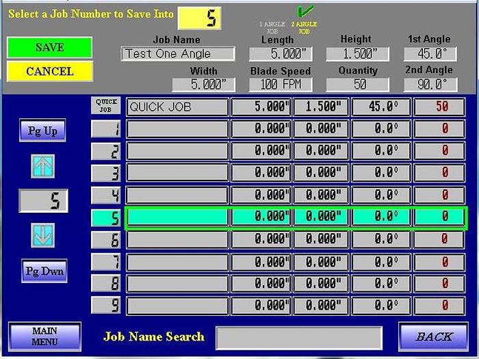The width and height of the screenshot is (479, 359).
Task: Choose job number 3 row button
Action: (x=106, y=173)
